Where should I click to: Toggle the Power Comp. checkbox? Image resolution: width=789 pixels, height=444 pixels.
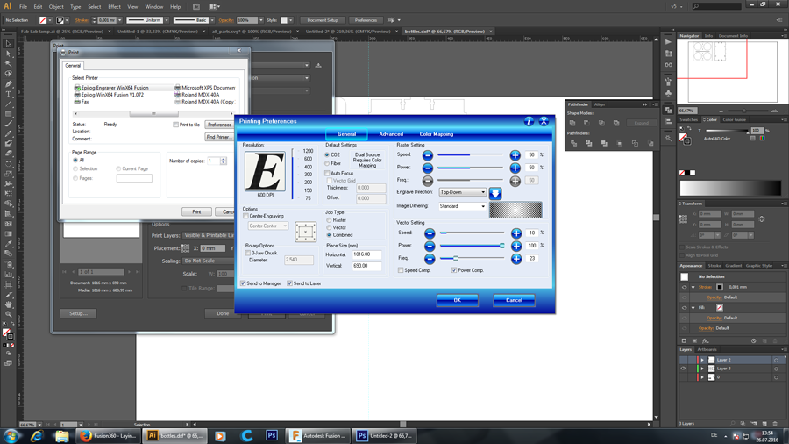(454, 270)
